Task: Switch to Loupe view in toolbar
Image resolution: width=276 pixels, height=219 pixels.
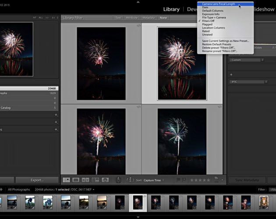Action: click(76, 180)
